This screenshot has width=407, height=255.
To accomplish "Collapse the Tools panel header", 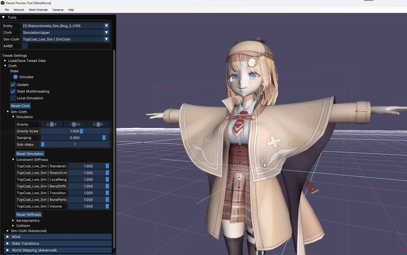I will point(4,17).
